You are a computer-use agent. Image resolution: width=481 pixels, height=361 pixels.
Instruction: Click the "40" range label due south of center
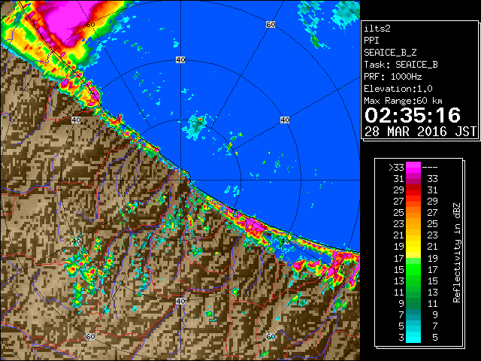(180, 301)
